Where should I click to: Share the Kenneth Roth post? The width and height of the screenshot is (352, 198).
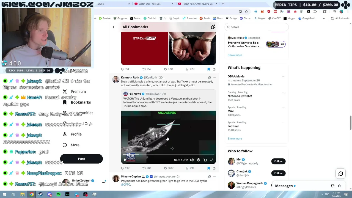(x=214, y=168)
